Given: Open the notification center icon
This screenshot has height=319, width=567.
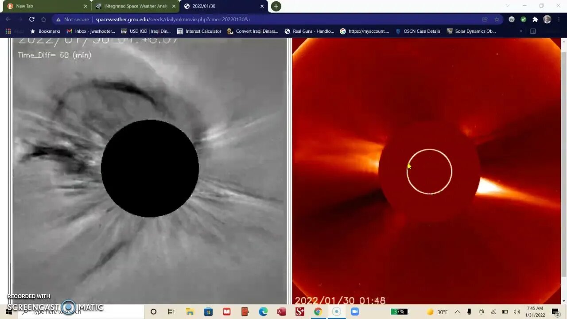Looking at the screenshot, I should tap(556, 312).
